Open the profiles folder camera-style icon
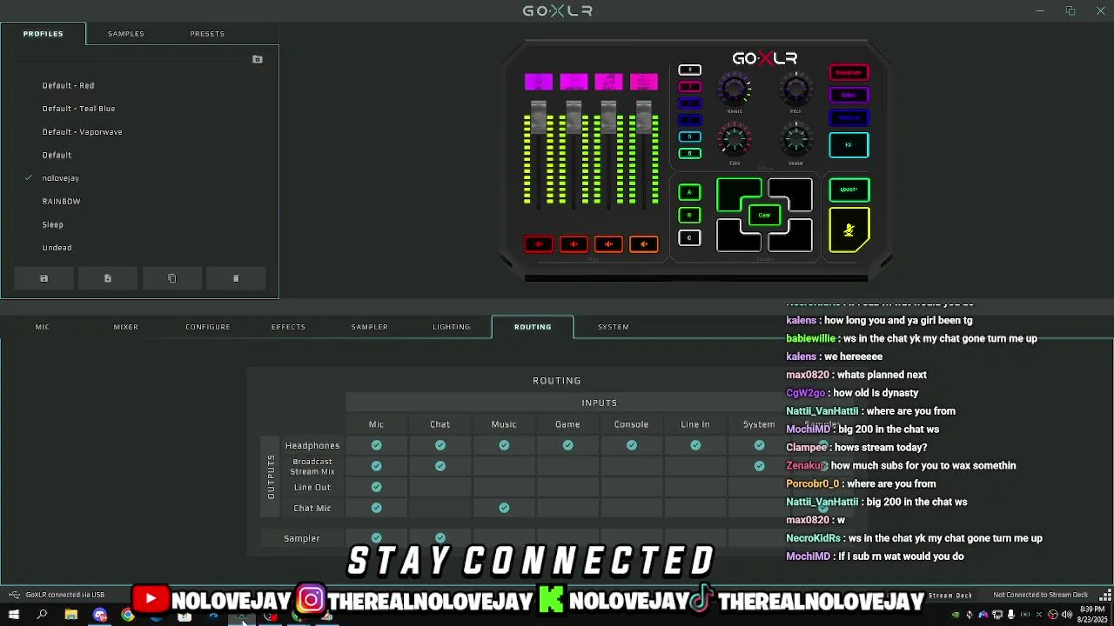1114x626 pixels. [x=258, y=59]
